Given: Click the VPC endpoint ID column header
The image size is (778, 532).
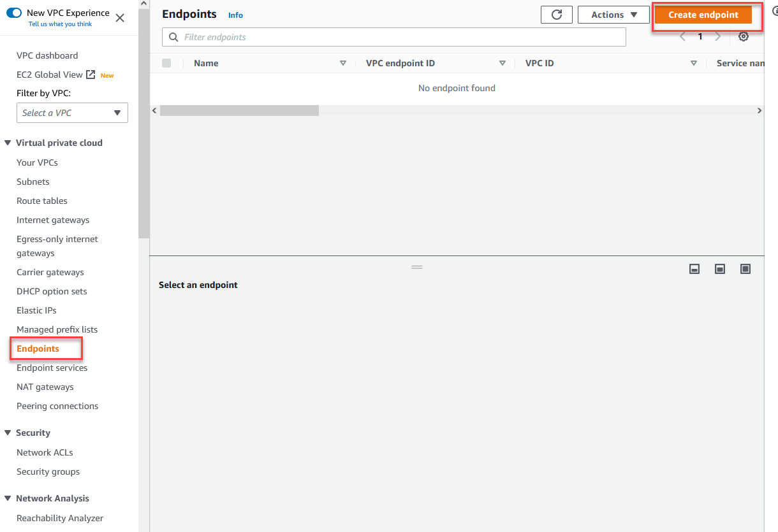Looking at the screenshot, I should [400, 63].
